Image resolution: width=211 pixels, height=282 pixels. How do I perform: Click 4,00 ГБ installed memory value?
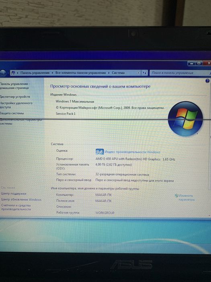pos(114,164)
